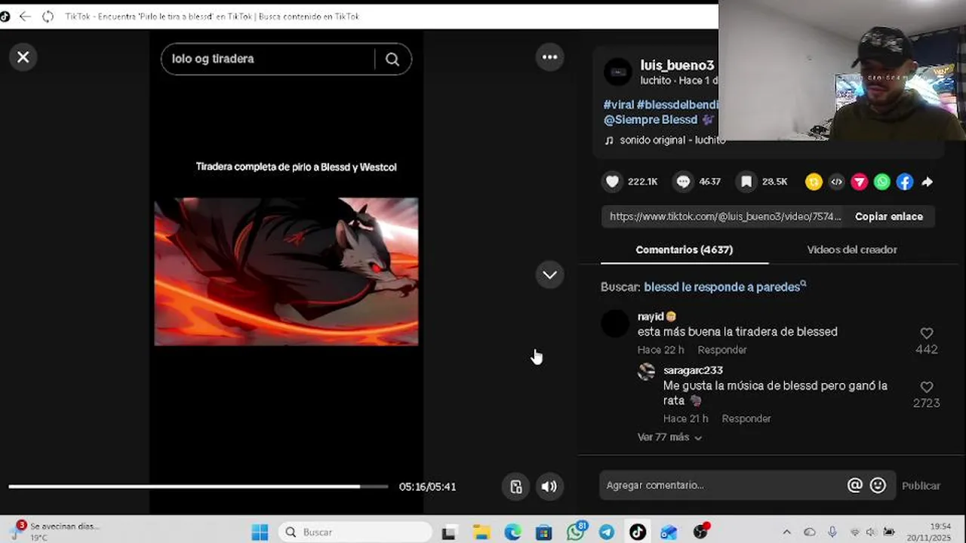Close the TikTok video viewer
The image size is (966, 543).
tap(23, 57)
